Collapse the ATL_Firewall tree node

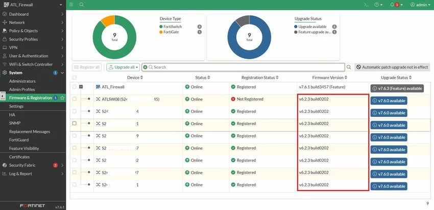[81, 87]
